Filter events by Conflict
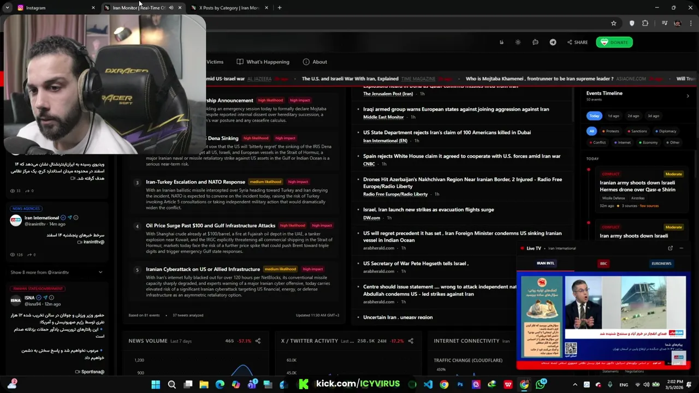This screenshot has height=393, width=699. 597,142
